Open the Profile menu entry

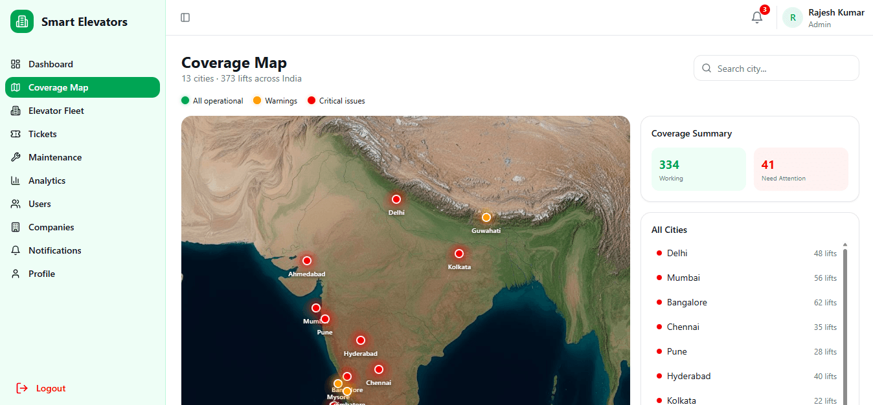click(82, 274)
